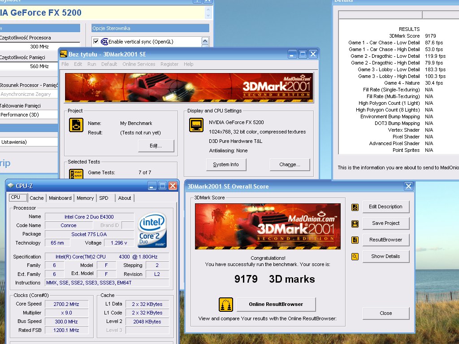This screenshot has width=459, height=344.
Task: Close the 3DMark2001 SE Overall Score dialog
Action: point(408,186)
